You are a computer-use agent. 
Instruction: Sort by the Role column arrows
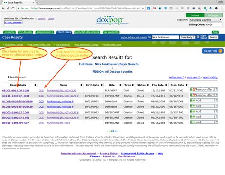(x=120, y=85)
